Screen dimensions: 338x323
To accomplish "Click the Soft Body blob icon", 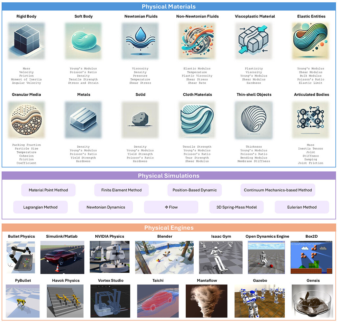I will pyautogui.click(x=84, y=41).
